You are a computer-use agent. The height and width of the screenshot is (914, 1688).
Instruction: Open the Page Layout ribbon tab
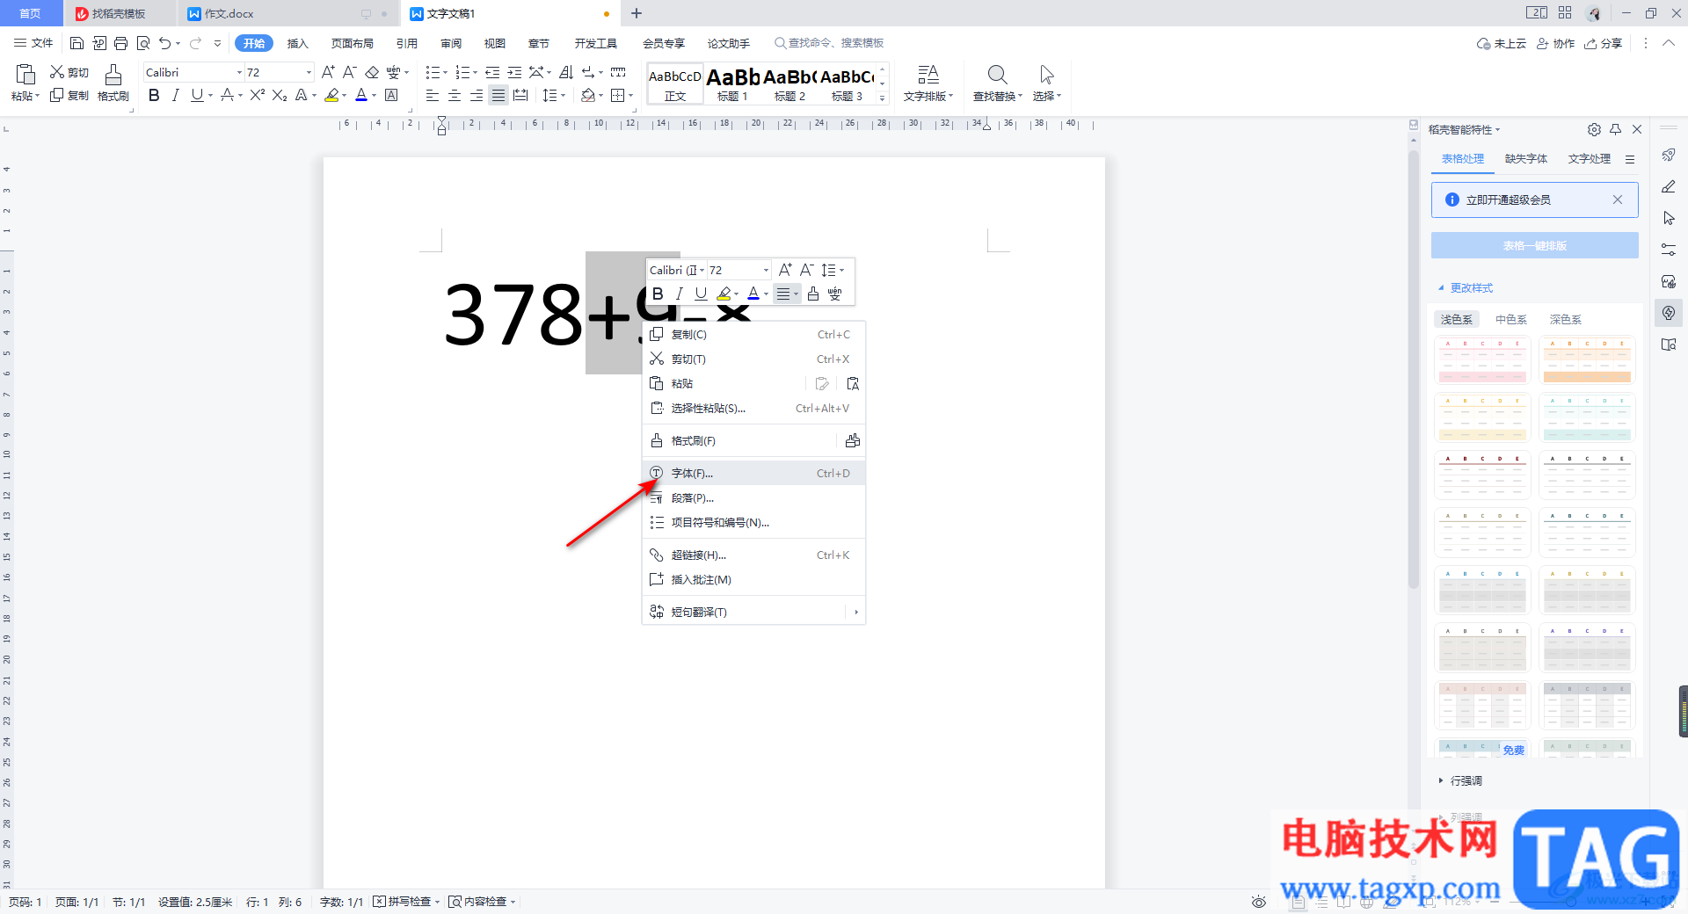click(352, 43)
